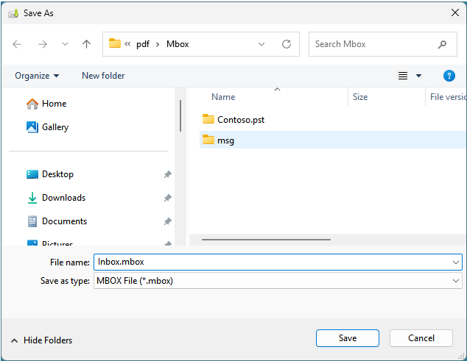
Task: Unpin Desktop from quick access
Action: pyautogui.click(x=167, y=174)
